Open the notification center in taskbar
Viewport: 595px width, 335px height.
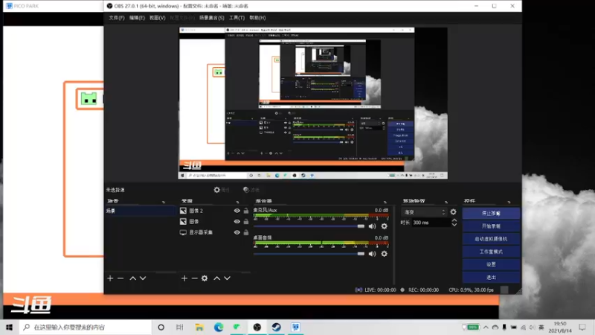pos(582,327)
